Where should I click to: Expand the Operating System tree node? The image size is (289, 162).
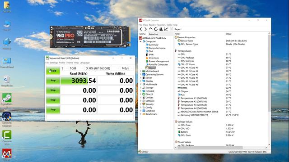click(x=140, y=74)
